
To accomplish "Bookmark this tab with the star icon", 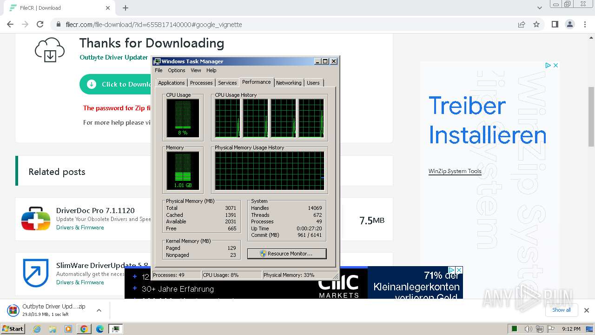I will click(x=536, y=24).
